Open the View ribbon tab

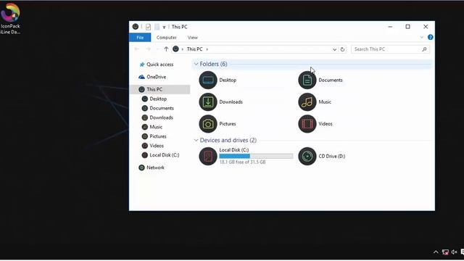(192, 38)
